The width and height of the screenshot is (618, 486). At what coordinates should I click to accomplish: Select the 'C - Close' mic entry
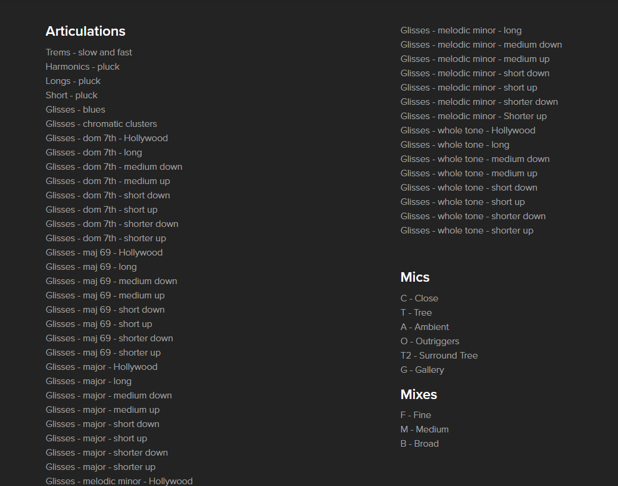[419, 298]
